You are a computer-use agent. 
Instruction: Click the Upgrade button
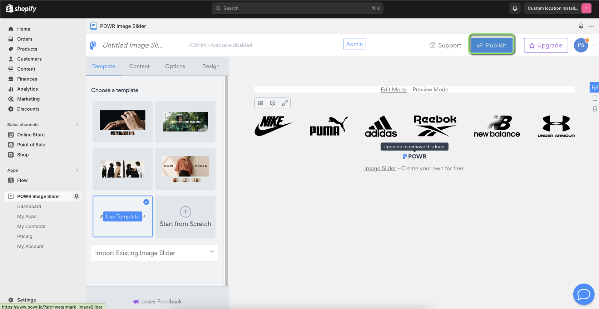click(x=546, y=45)
